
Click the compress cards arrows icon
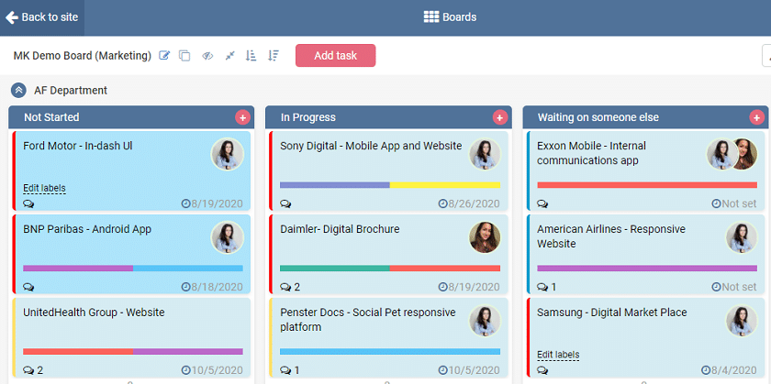[229, 56]
